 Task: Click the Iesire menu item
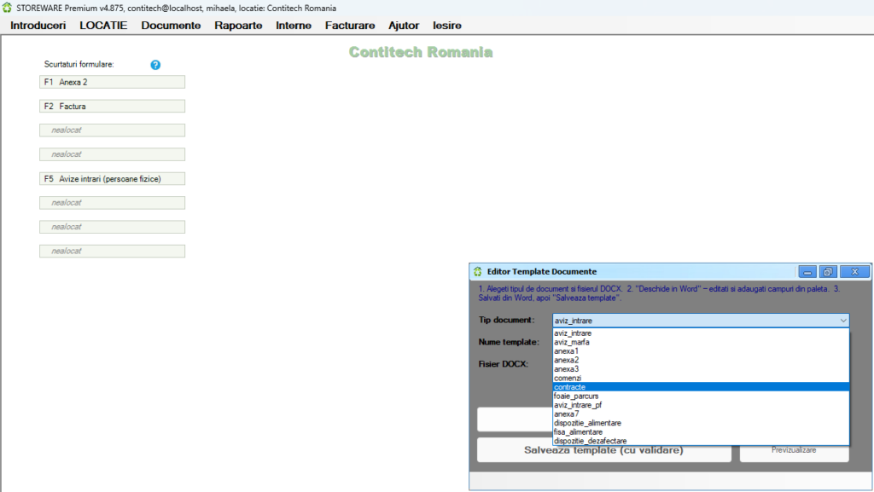click(447, 26)
